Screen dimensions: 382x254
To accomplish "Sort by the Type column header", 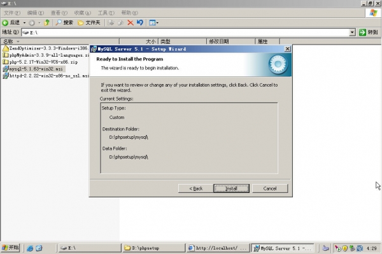I will (183, 41).
